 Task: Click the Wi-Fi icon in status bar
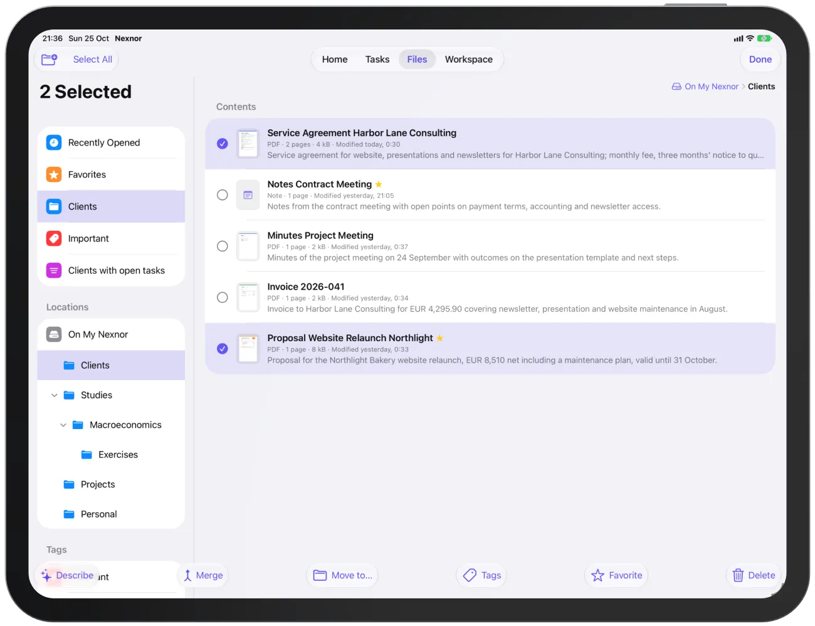(750, 38)
